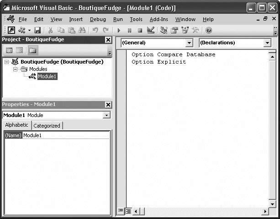Open the Project Explorer toolbar icon

point(164,30)
